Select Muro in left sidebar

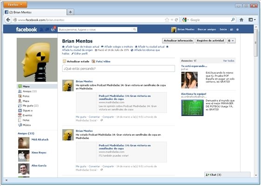pos(37,86)
